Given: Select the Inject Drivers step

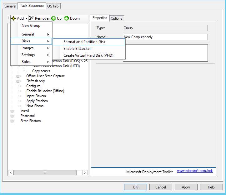Looking at the screenshot, I should (x=36, y=96).
